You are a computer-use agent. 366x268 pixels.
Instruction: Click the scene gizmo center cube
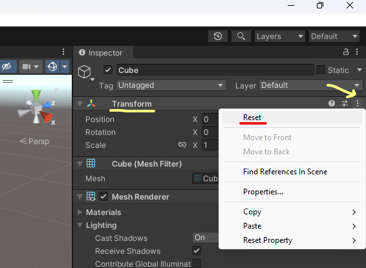point(36,108)
